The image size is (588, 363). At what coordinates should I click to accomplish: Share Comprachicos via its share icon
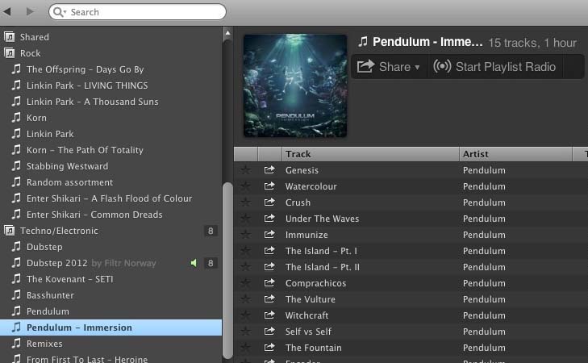coord(269,283)
